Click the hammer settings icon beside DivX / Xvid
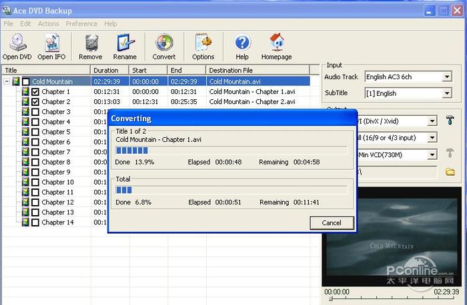 [x=450, y=120]
